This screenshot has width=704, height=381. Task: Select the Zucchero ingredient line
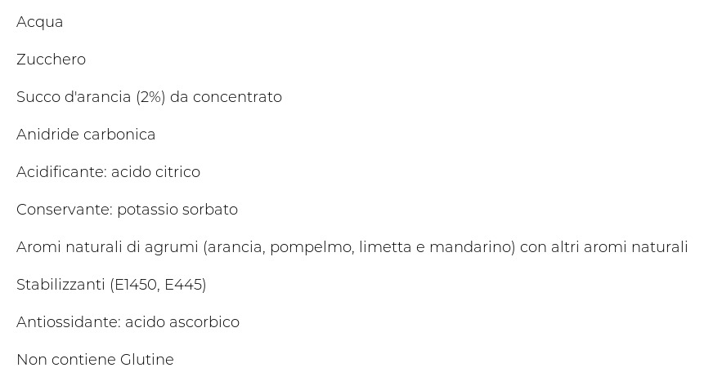coord(51,60)
